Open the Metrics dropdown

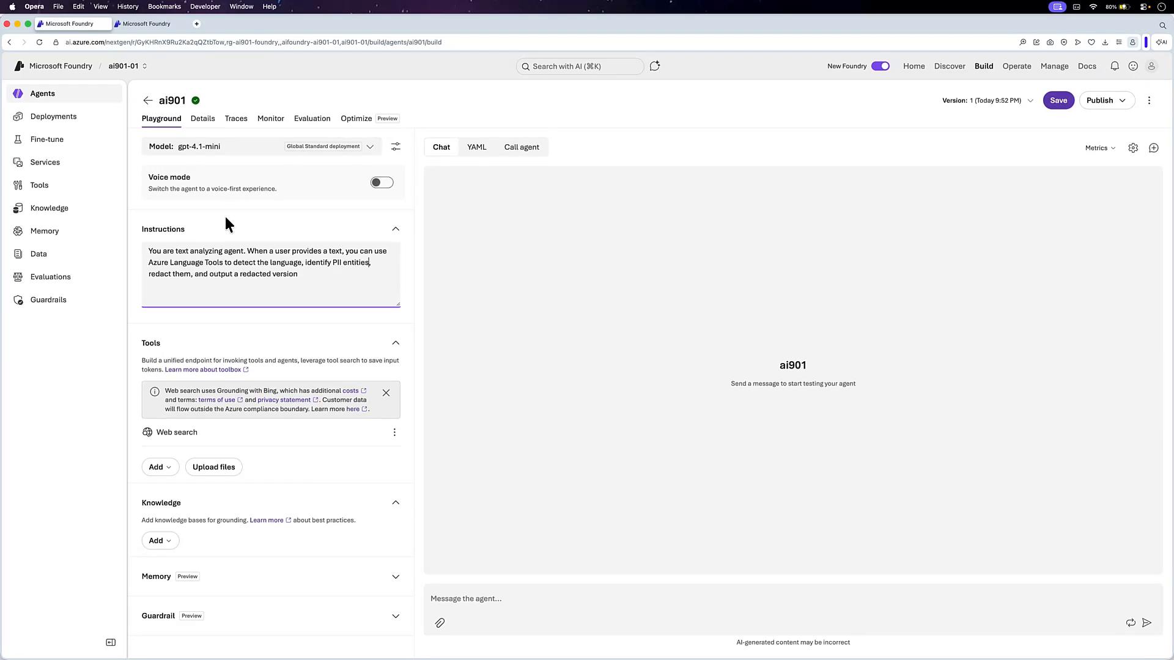pyautogui.click(x=1100, y=148)
